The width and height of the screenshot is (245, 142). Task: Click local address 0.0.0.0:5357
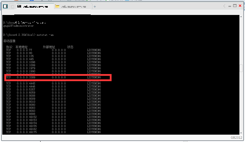(x=26, y=90)
